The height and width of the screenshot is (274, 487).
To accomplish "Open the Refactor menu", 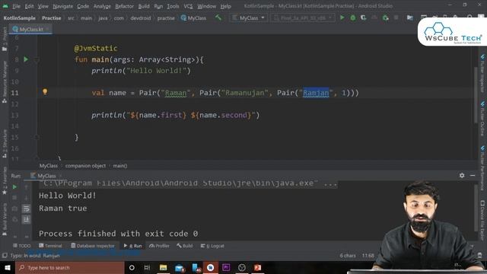I will [x=124, y=6].
